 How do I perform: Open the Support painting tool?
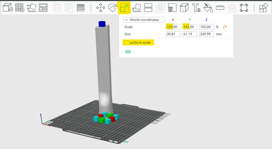[x=172, y=8]
